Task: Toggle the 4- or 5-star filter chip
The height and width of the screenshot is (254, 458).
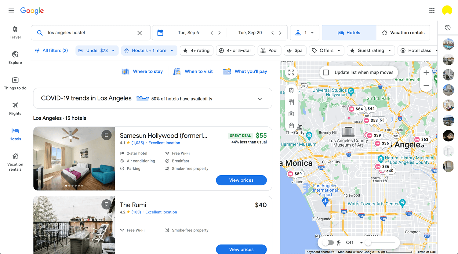Action: coord(235,51)
